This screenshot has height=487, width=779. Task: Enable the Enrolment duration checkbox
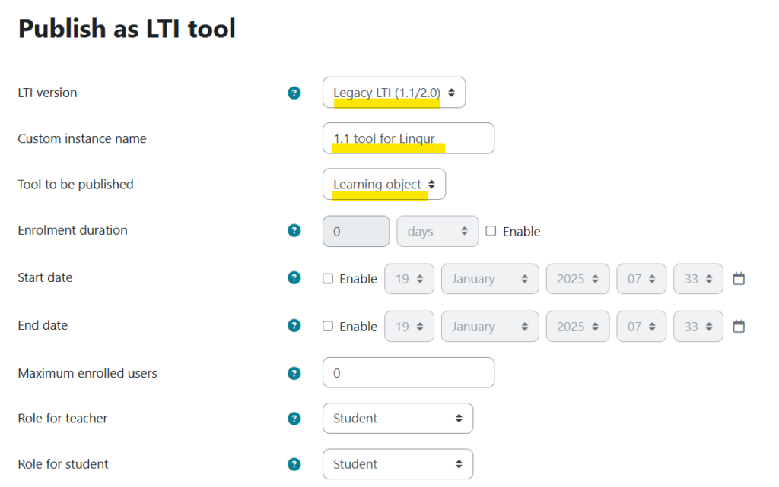[491, 231]
